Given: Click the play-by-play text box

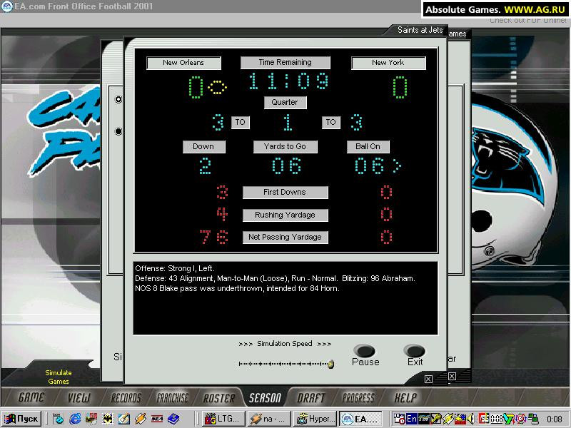Looking at the screenshot, I should tap(285, 298).
